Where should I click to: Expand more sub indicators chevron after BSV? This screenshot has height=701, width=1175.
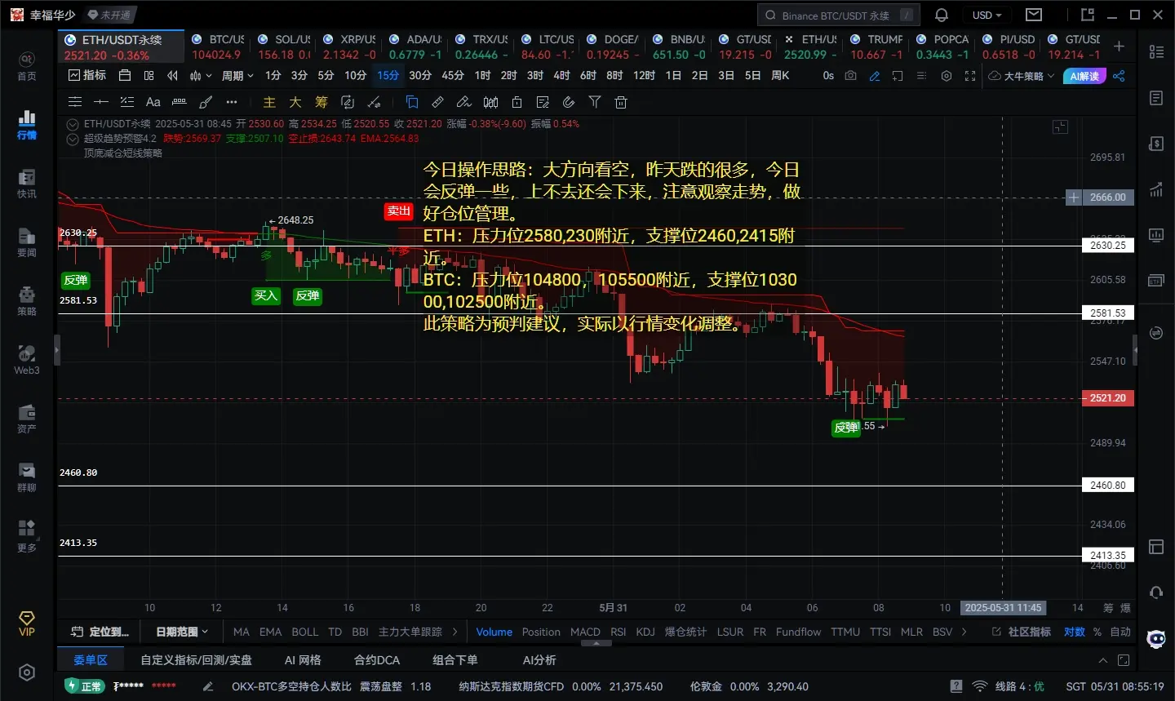tap(964, 632)
